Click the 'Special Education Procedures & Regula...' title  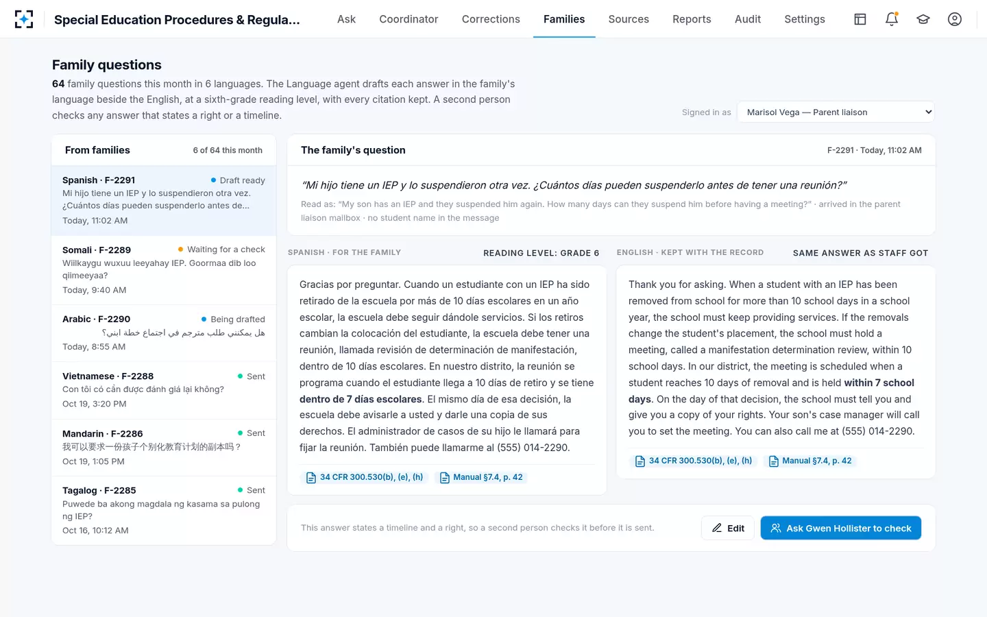click(177, 20)
